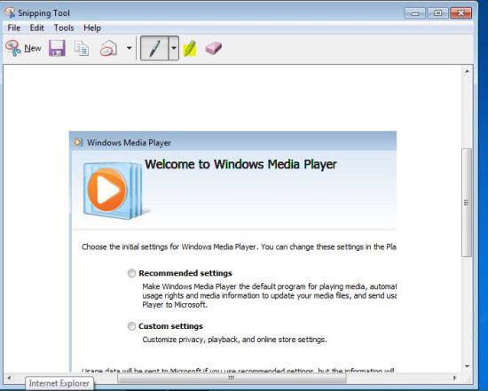Click the 'Choose the initial settings' text
Screen dimensions: 488x391
pos(239,247)
